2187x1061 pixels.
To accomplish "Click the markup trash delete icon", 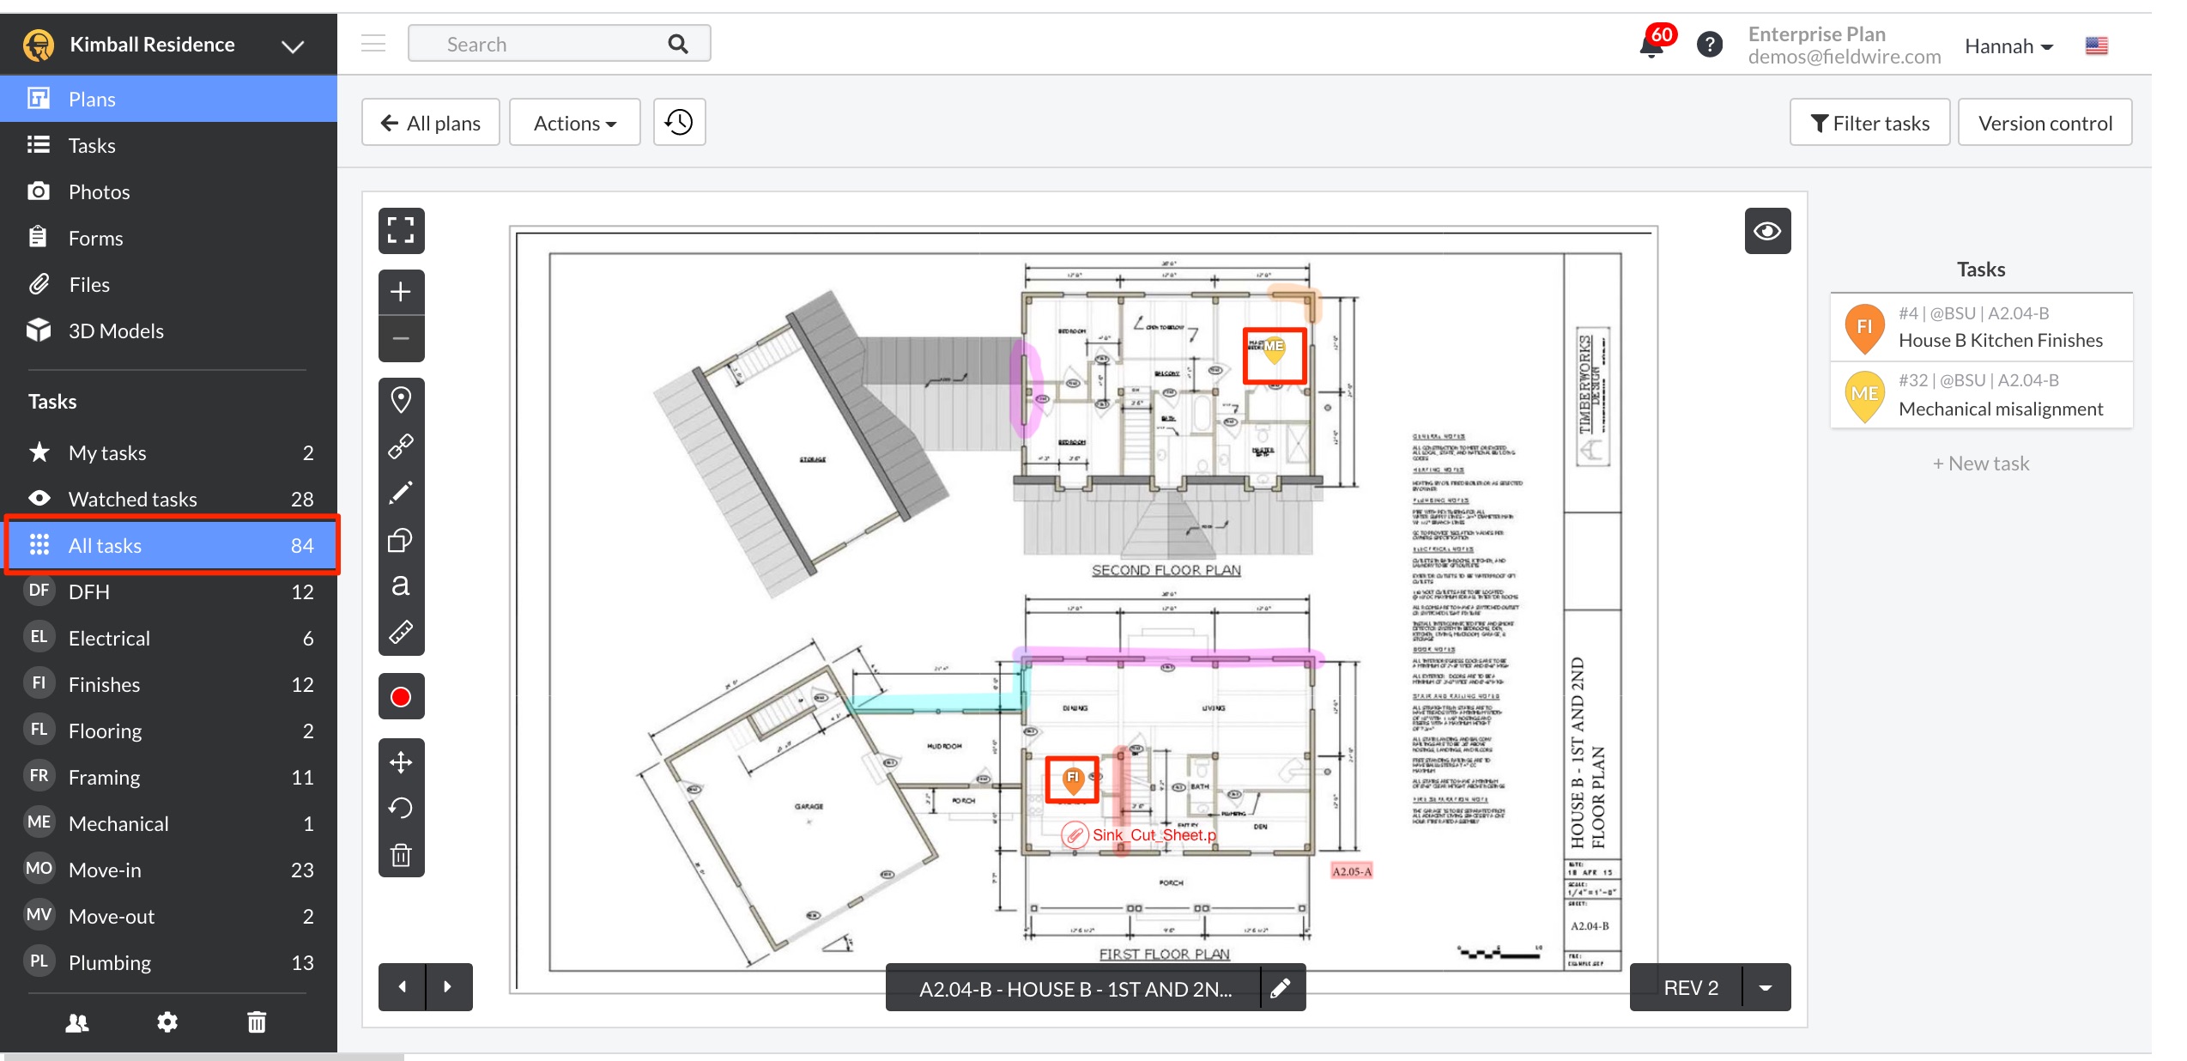I will coord(401,855).
